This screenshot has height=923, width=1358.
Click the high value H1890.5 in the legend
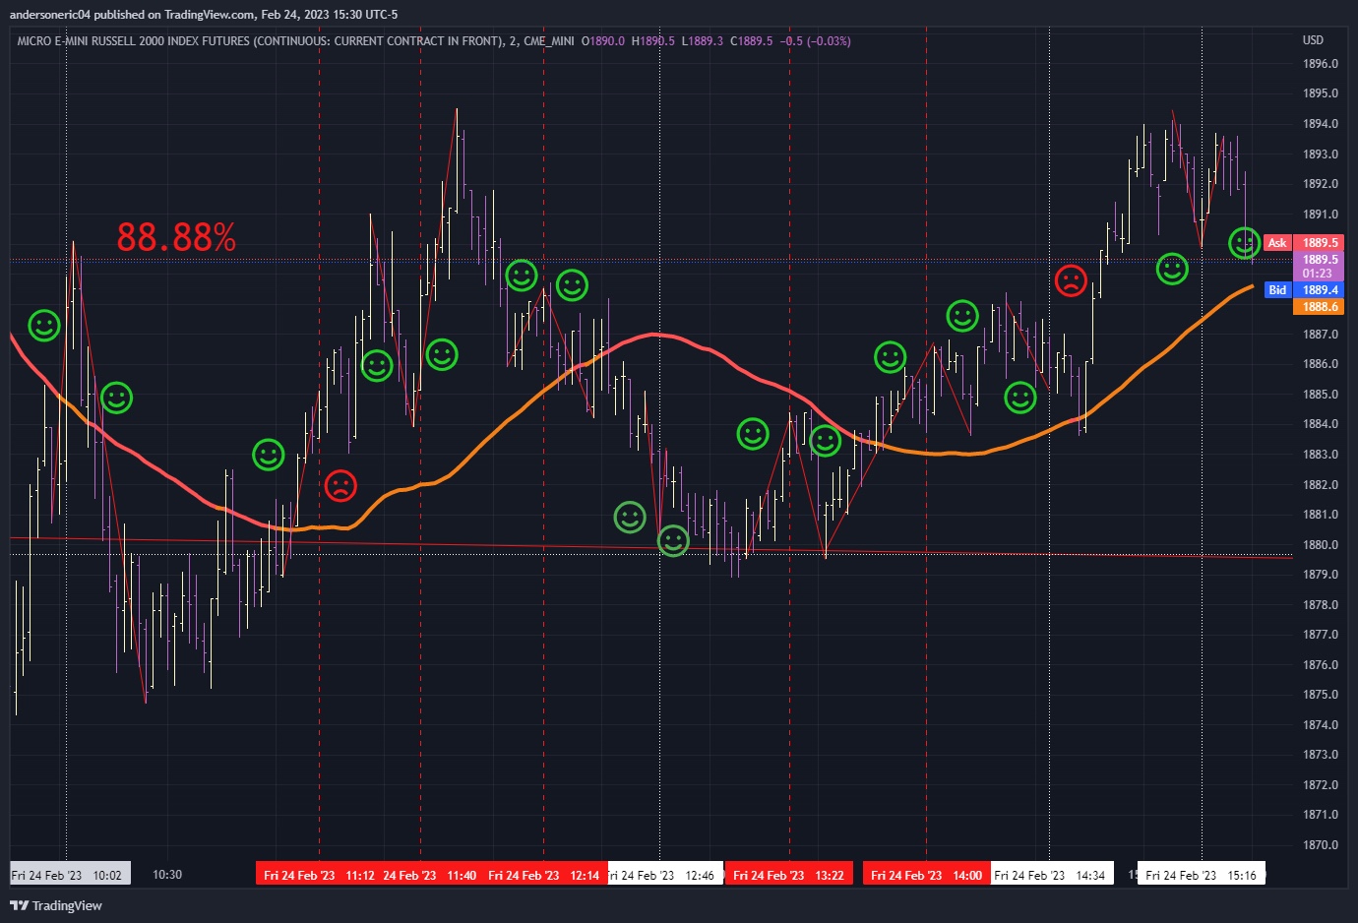pyautogui.click(x=653, y=41)
